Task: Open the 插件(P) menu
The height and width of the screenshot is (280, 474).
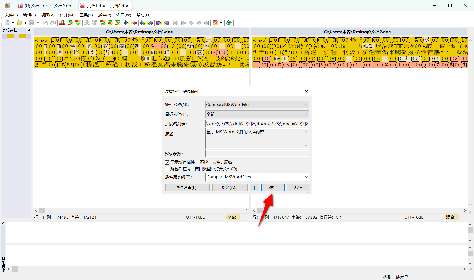Action: 105,15
